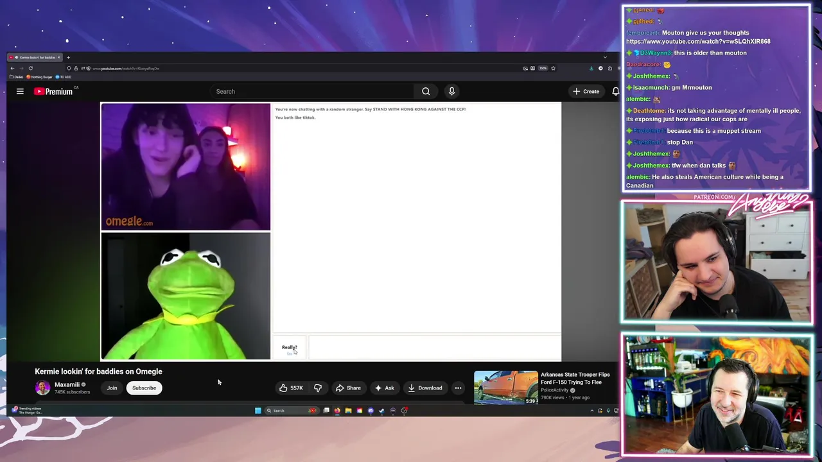
Task: Click the 745K subscribers text
Action: pos(73,392)
